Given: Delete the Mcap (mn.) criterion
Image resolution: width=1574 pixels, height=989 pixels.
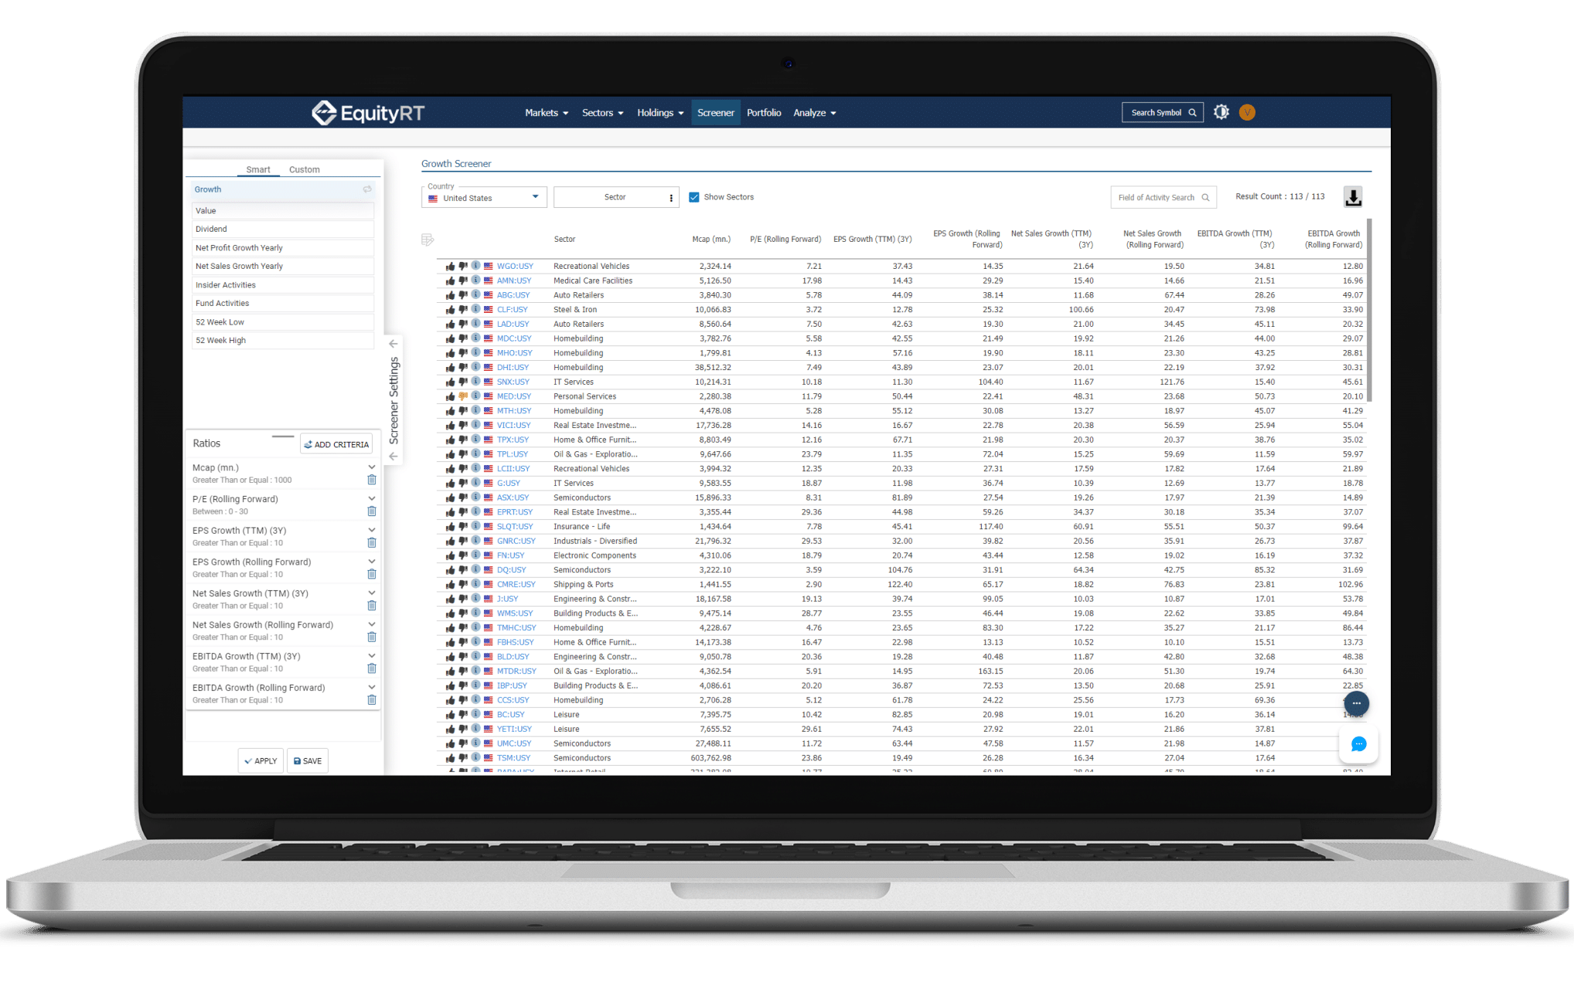Looking at the screenshot, I should [x=372, y=480].
